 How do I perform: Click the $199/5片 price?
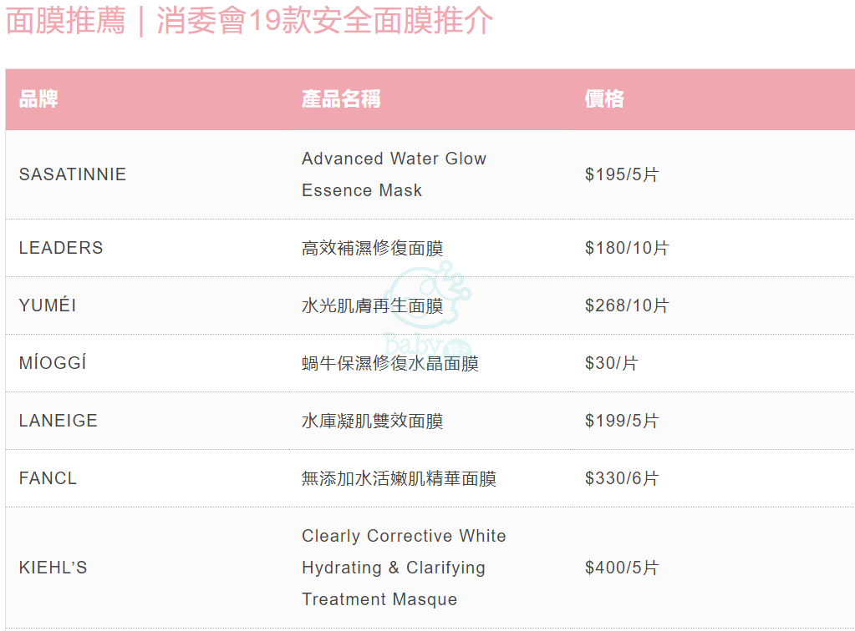(622, 421)
